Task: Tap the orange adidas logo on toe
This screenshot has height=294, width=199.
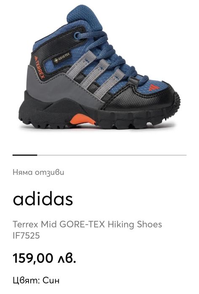Action: click(154, 87)
